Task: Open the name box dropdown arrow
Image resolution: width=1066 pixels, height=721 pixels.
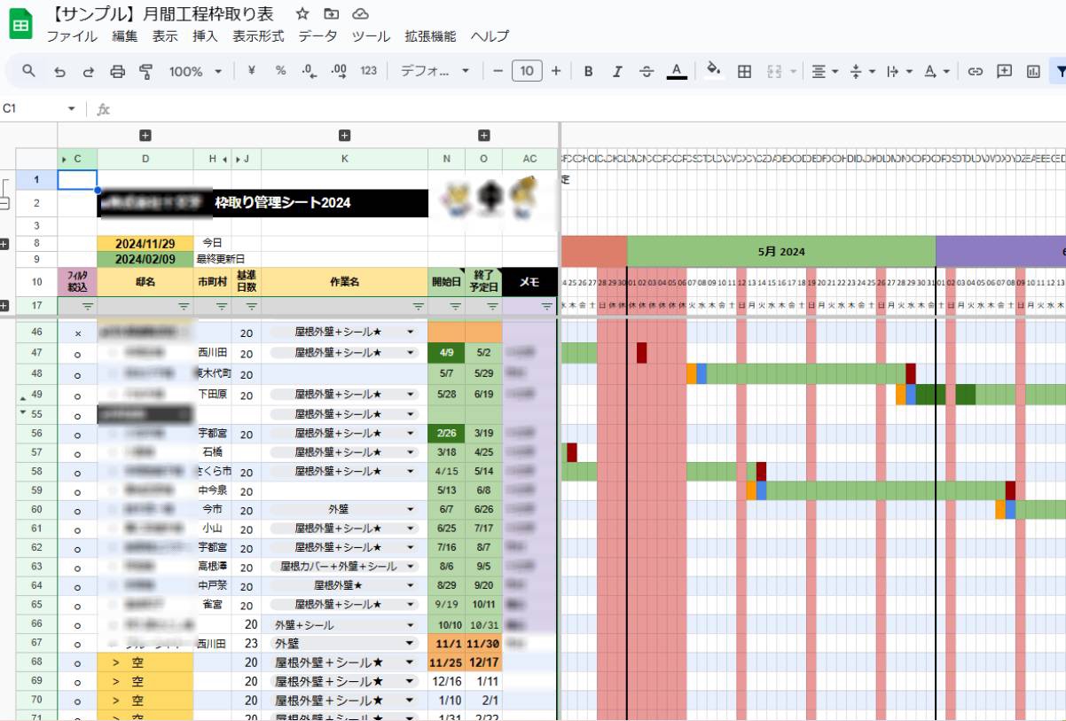Action: [72, 108]
